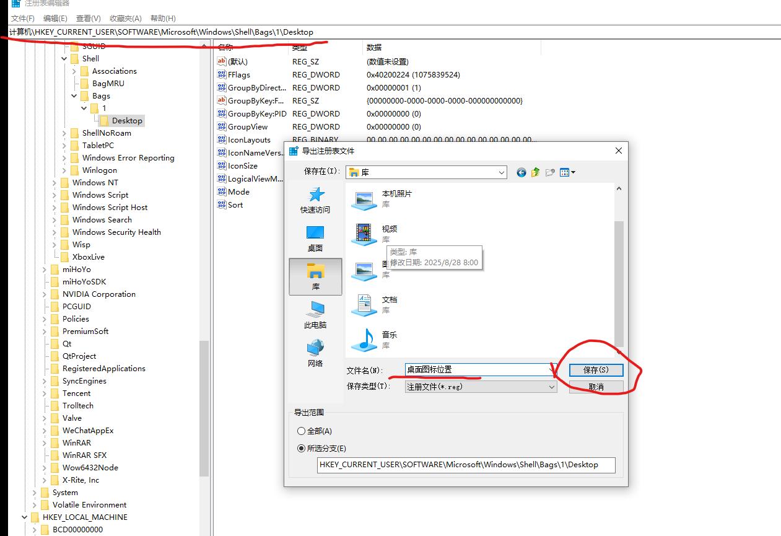Click the up one level folder icon
The width and height of the screenshot is (781, 536).
(x=536, y=172)
